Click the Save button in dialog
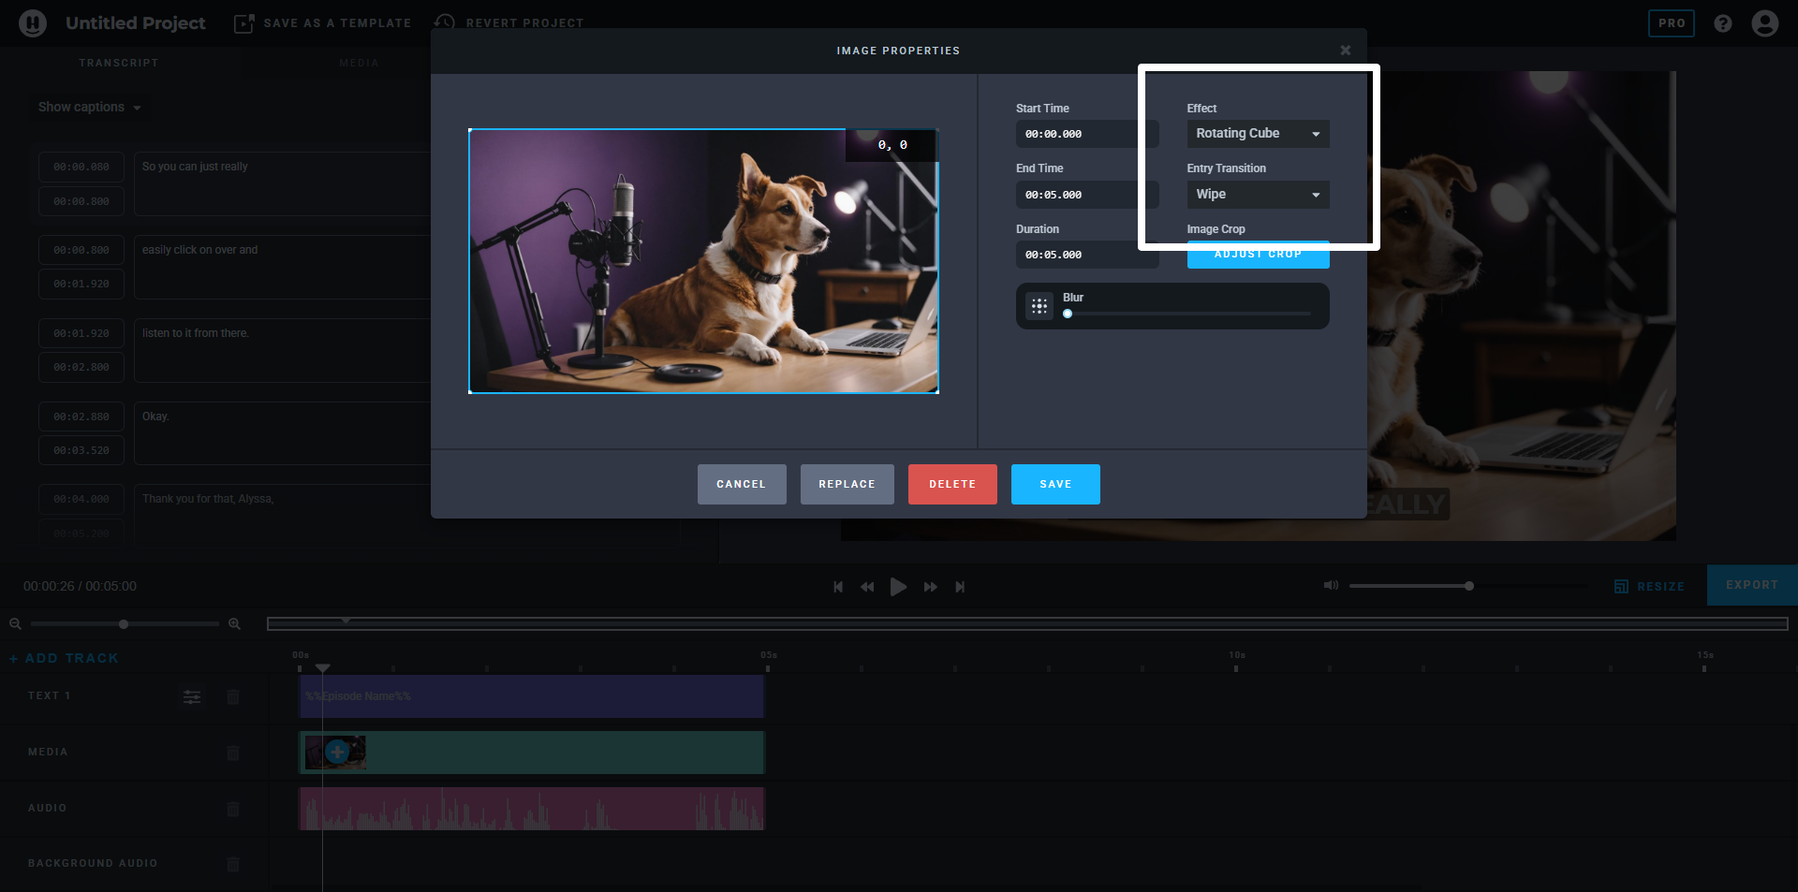This screenshot has width=1798, height=892. click(1055, 484)
